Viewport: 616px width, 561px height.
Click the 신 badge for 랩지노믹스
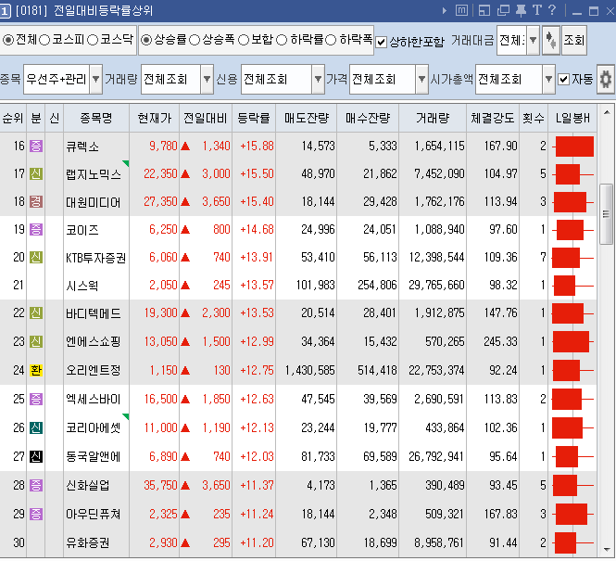pos(36,173)
